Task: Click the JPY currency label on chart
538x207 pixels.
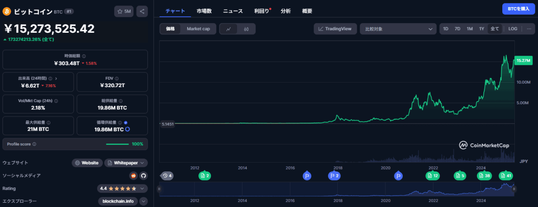Action: coord(524,161)
